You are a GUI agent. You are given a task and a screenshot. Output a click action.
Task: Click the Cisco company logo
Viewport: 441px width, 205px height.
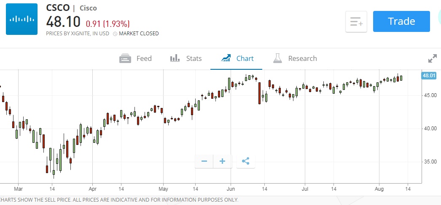(x=22, y=19)
